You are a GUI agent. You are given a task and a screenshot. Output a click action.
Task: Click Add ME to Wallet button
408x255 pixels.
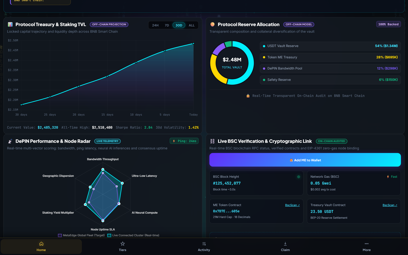[x=305, y=160]
